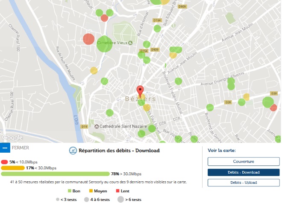Click the yellow 17% speed bar

(13, 168)
